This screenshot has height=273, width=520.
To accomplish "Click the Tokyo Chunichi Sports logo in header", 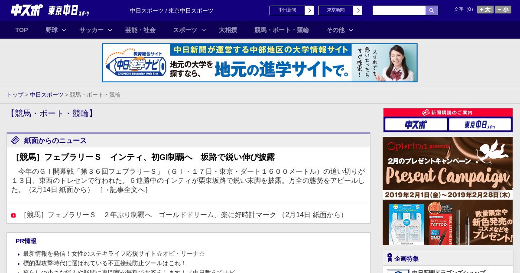I will (69, 10).
